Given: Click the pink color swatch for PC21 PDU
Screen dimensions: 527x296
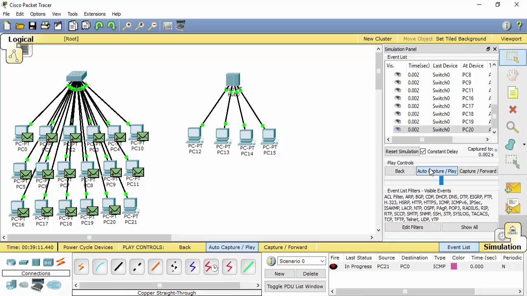Looking at the screenshot, I should 454,266.
